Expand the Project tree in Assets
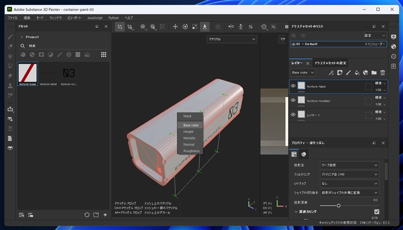Image resolution: width=403 pixels, height=230 pixels. 22,37
